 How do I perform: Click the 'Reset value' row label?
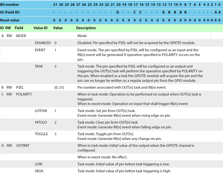[x=10, y=20]
